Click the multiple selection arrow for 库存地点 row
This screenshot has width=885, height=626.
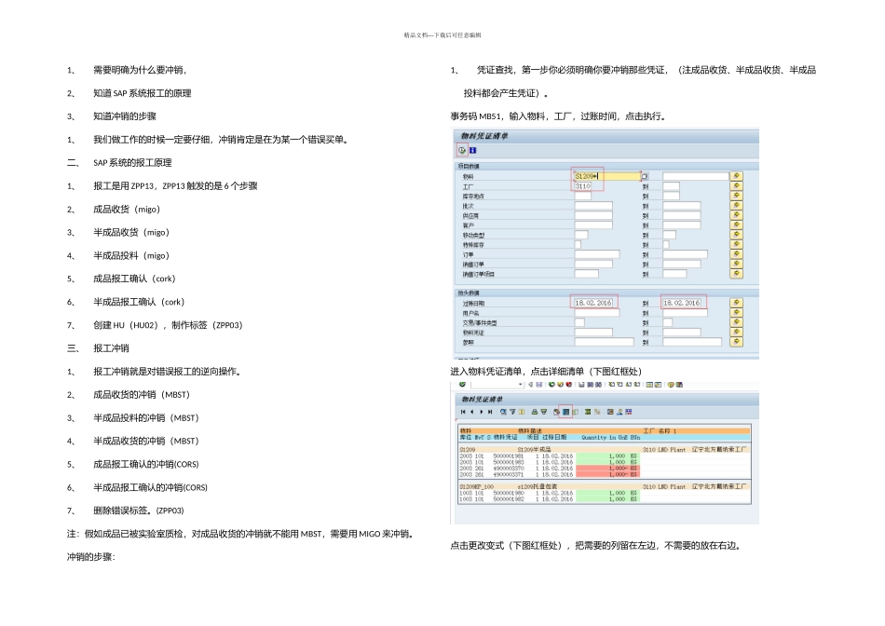pos(736,196)
